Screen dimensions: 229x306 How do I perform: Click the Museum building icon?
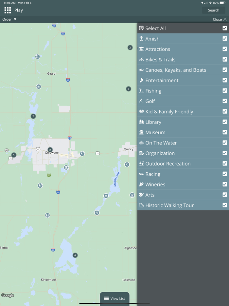tap(141, 132)
